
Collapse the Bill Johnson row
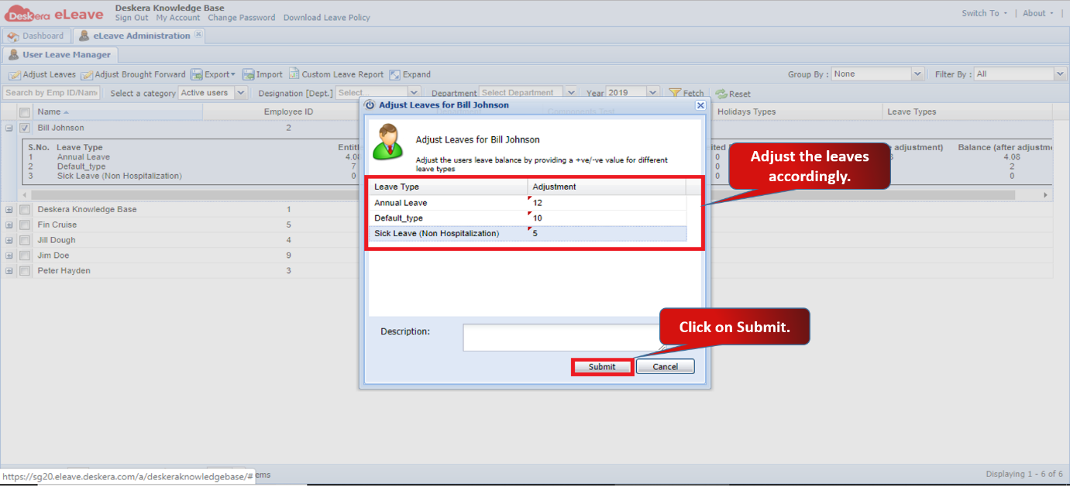(9, 128)
